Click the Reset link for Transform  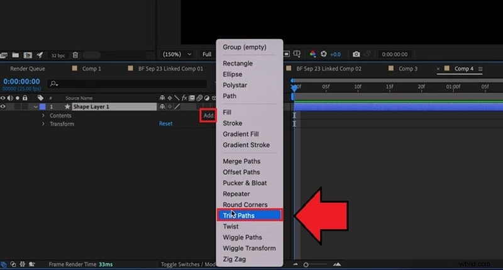(x=165, y=123)
